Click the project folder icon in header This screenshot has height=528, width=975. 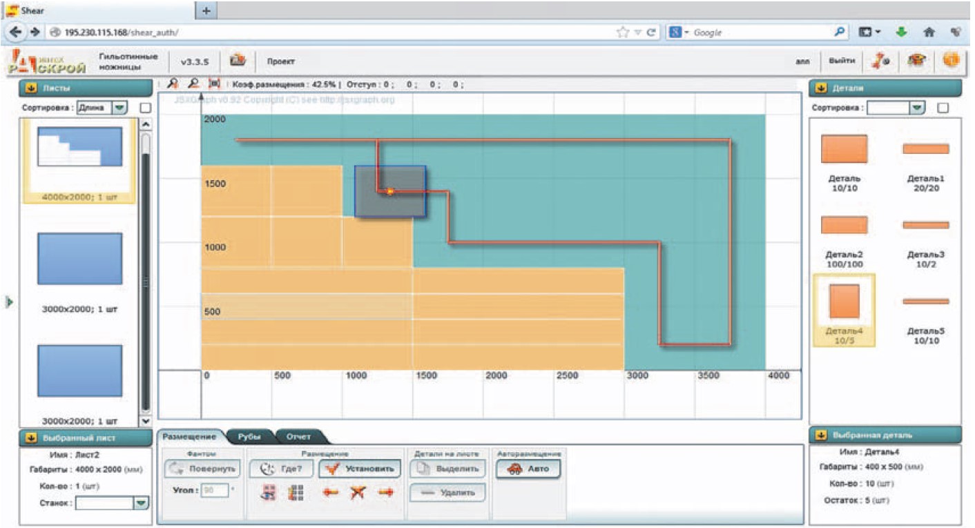[238, 61]
